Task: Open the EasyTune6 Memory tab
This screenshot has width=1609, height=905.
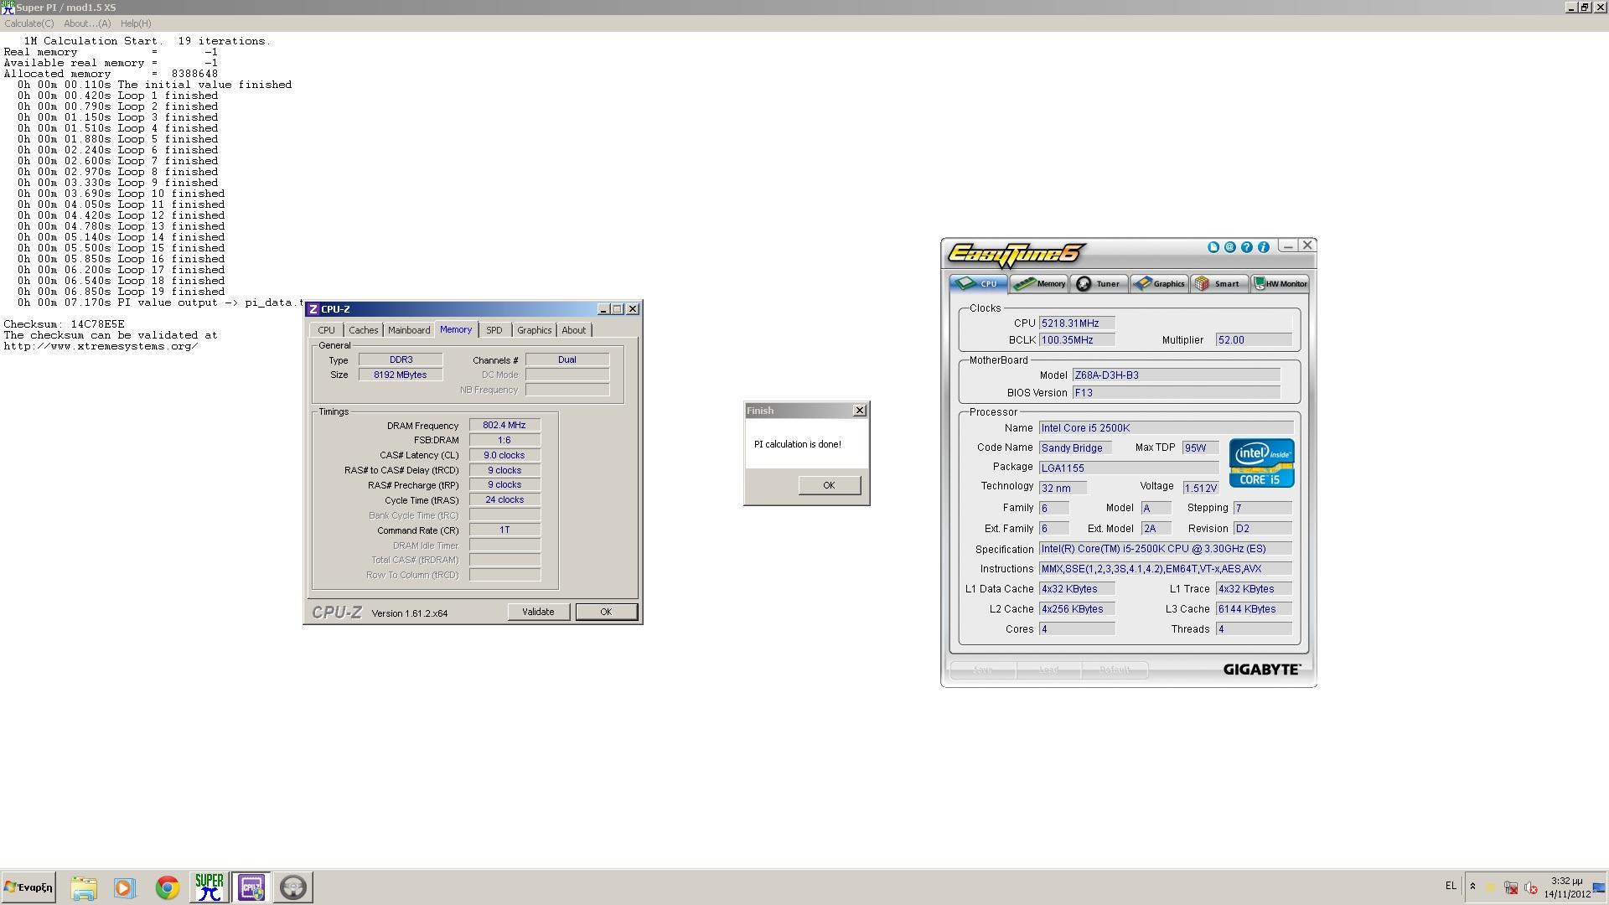Action: pyautogui.click(x=1039, y=284)
